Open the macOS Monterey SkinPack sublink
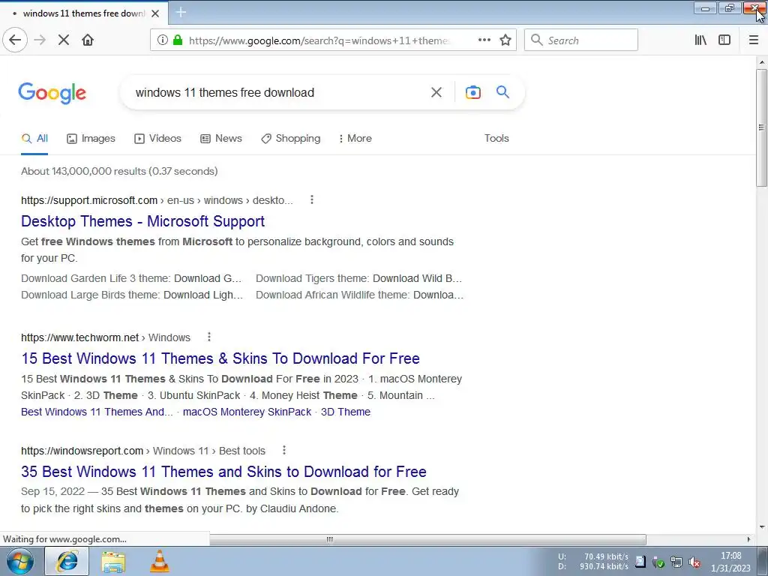Screen dimensions: 768x576 coord(247,412)
